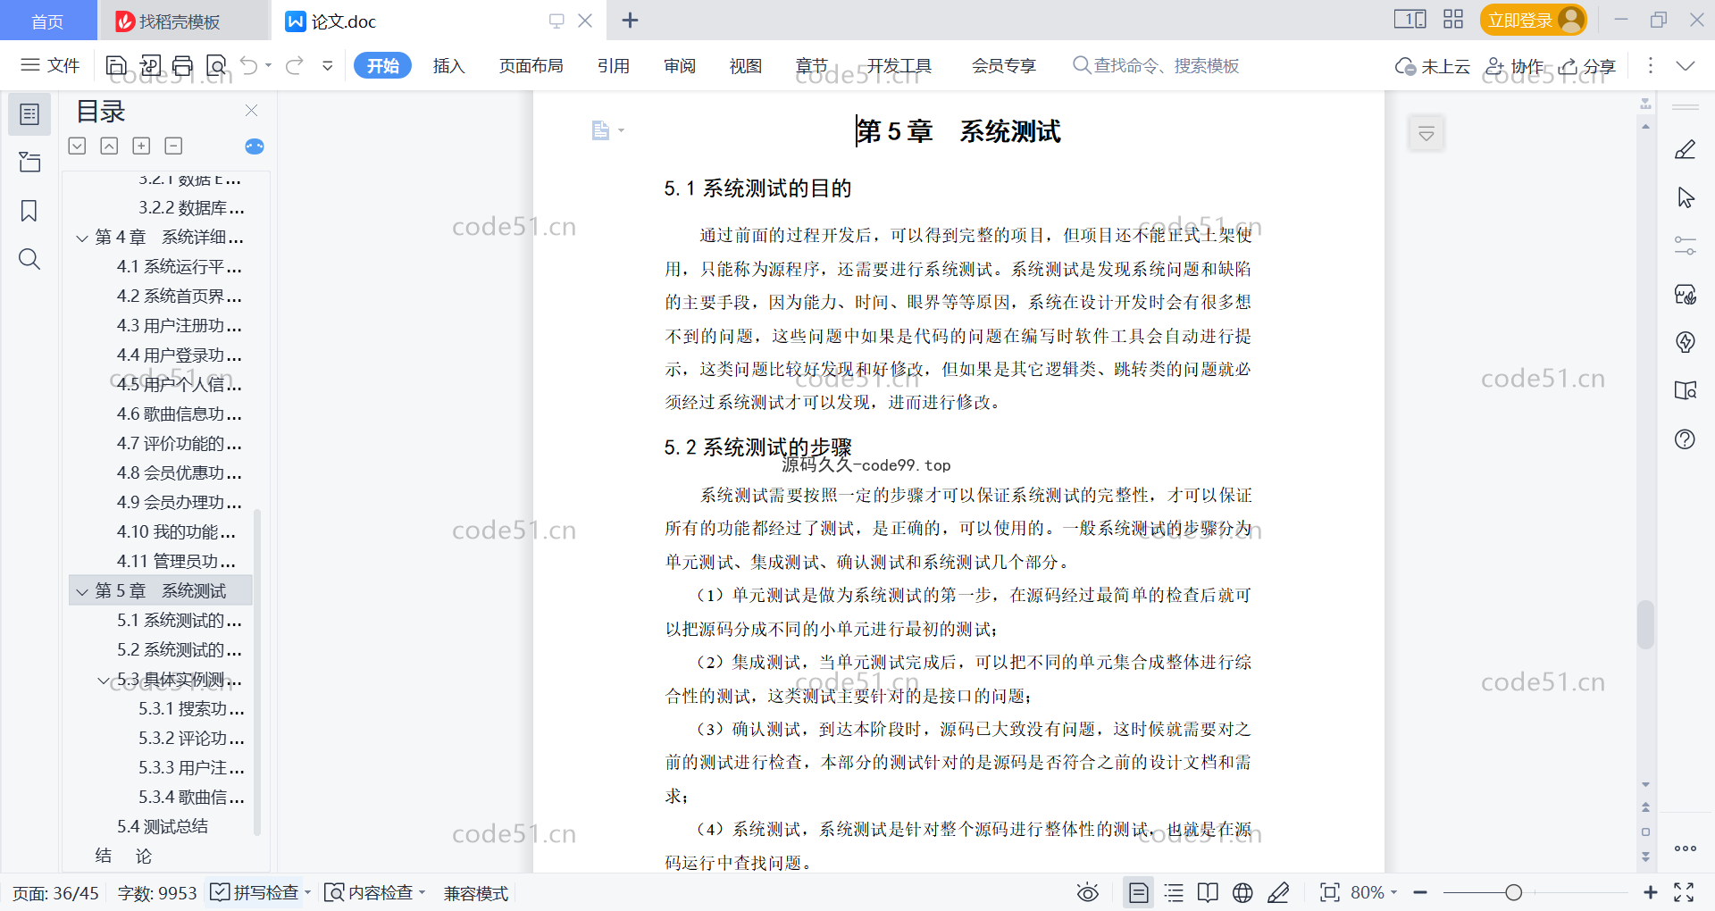Click the fit page icon in status bar
The height and width of the screenshot is (911, 1715).
pos(1330,892)
